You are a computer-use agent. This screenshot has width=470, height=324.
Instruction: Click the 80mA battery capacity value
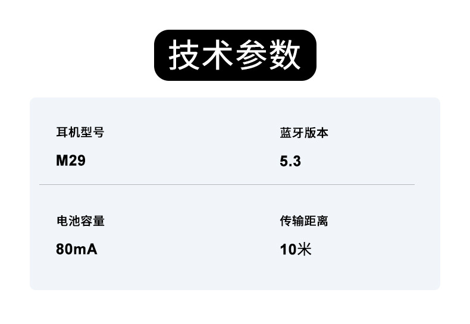pos(77,248)
